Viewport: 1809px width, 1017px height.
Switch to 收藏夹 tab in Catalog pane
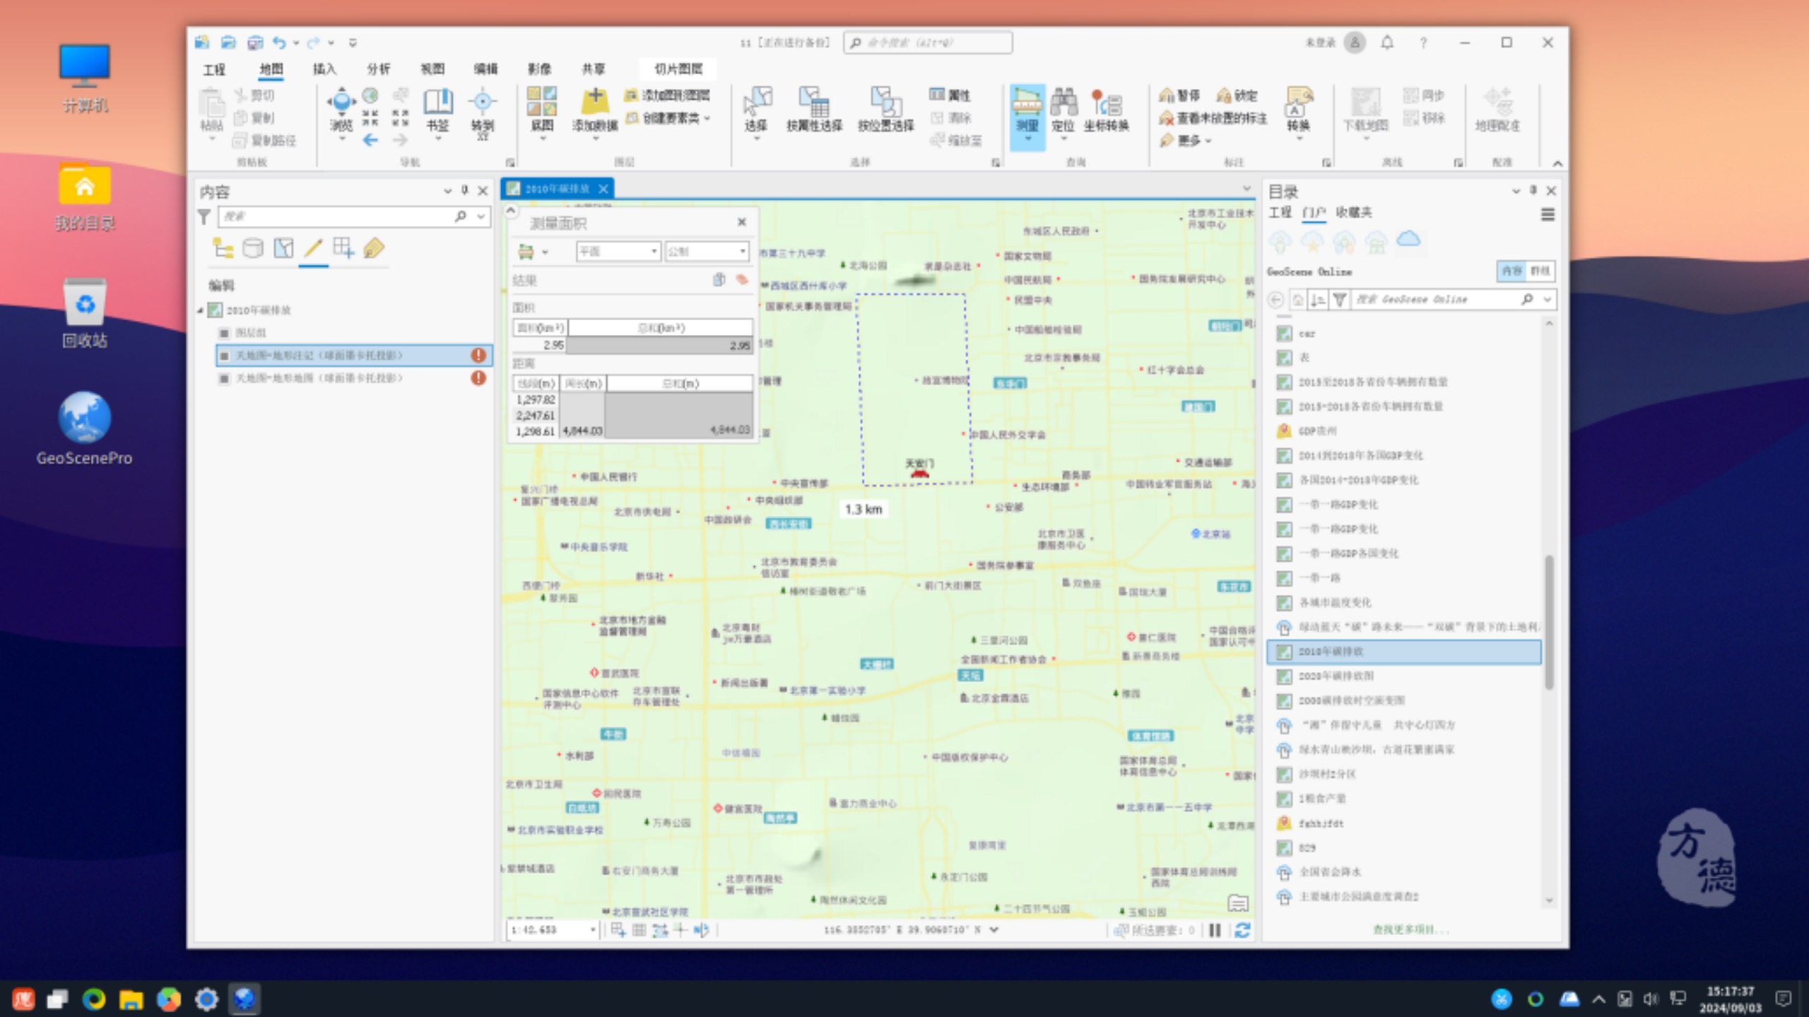pyautogui.click(x=1354, y=212)
